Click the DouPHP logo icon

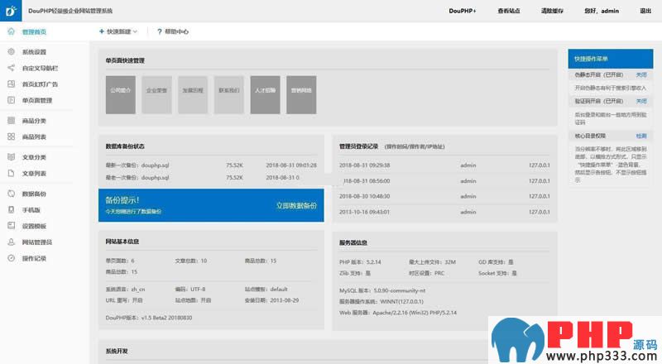tap(11, 11)
